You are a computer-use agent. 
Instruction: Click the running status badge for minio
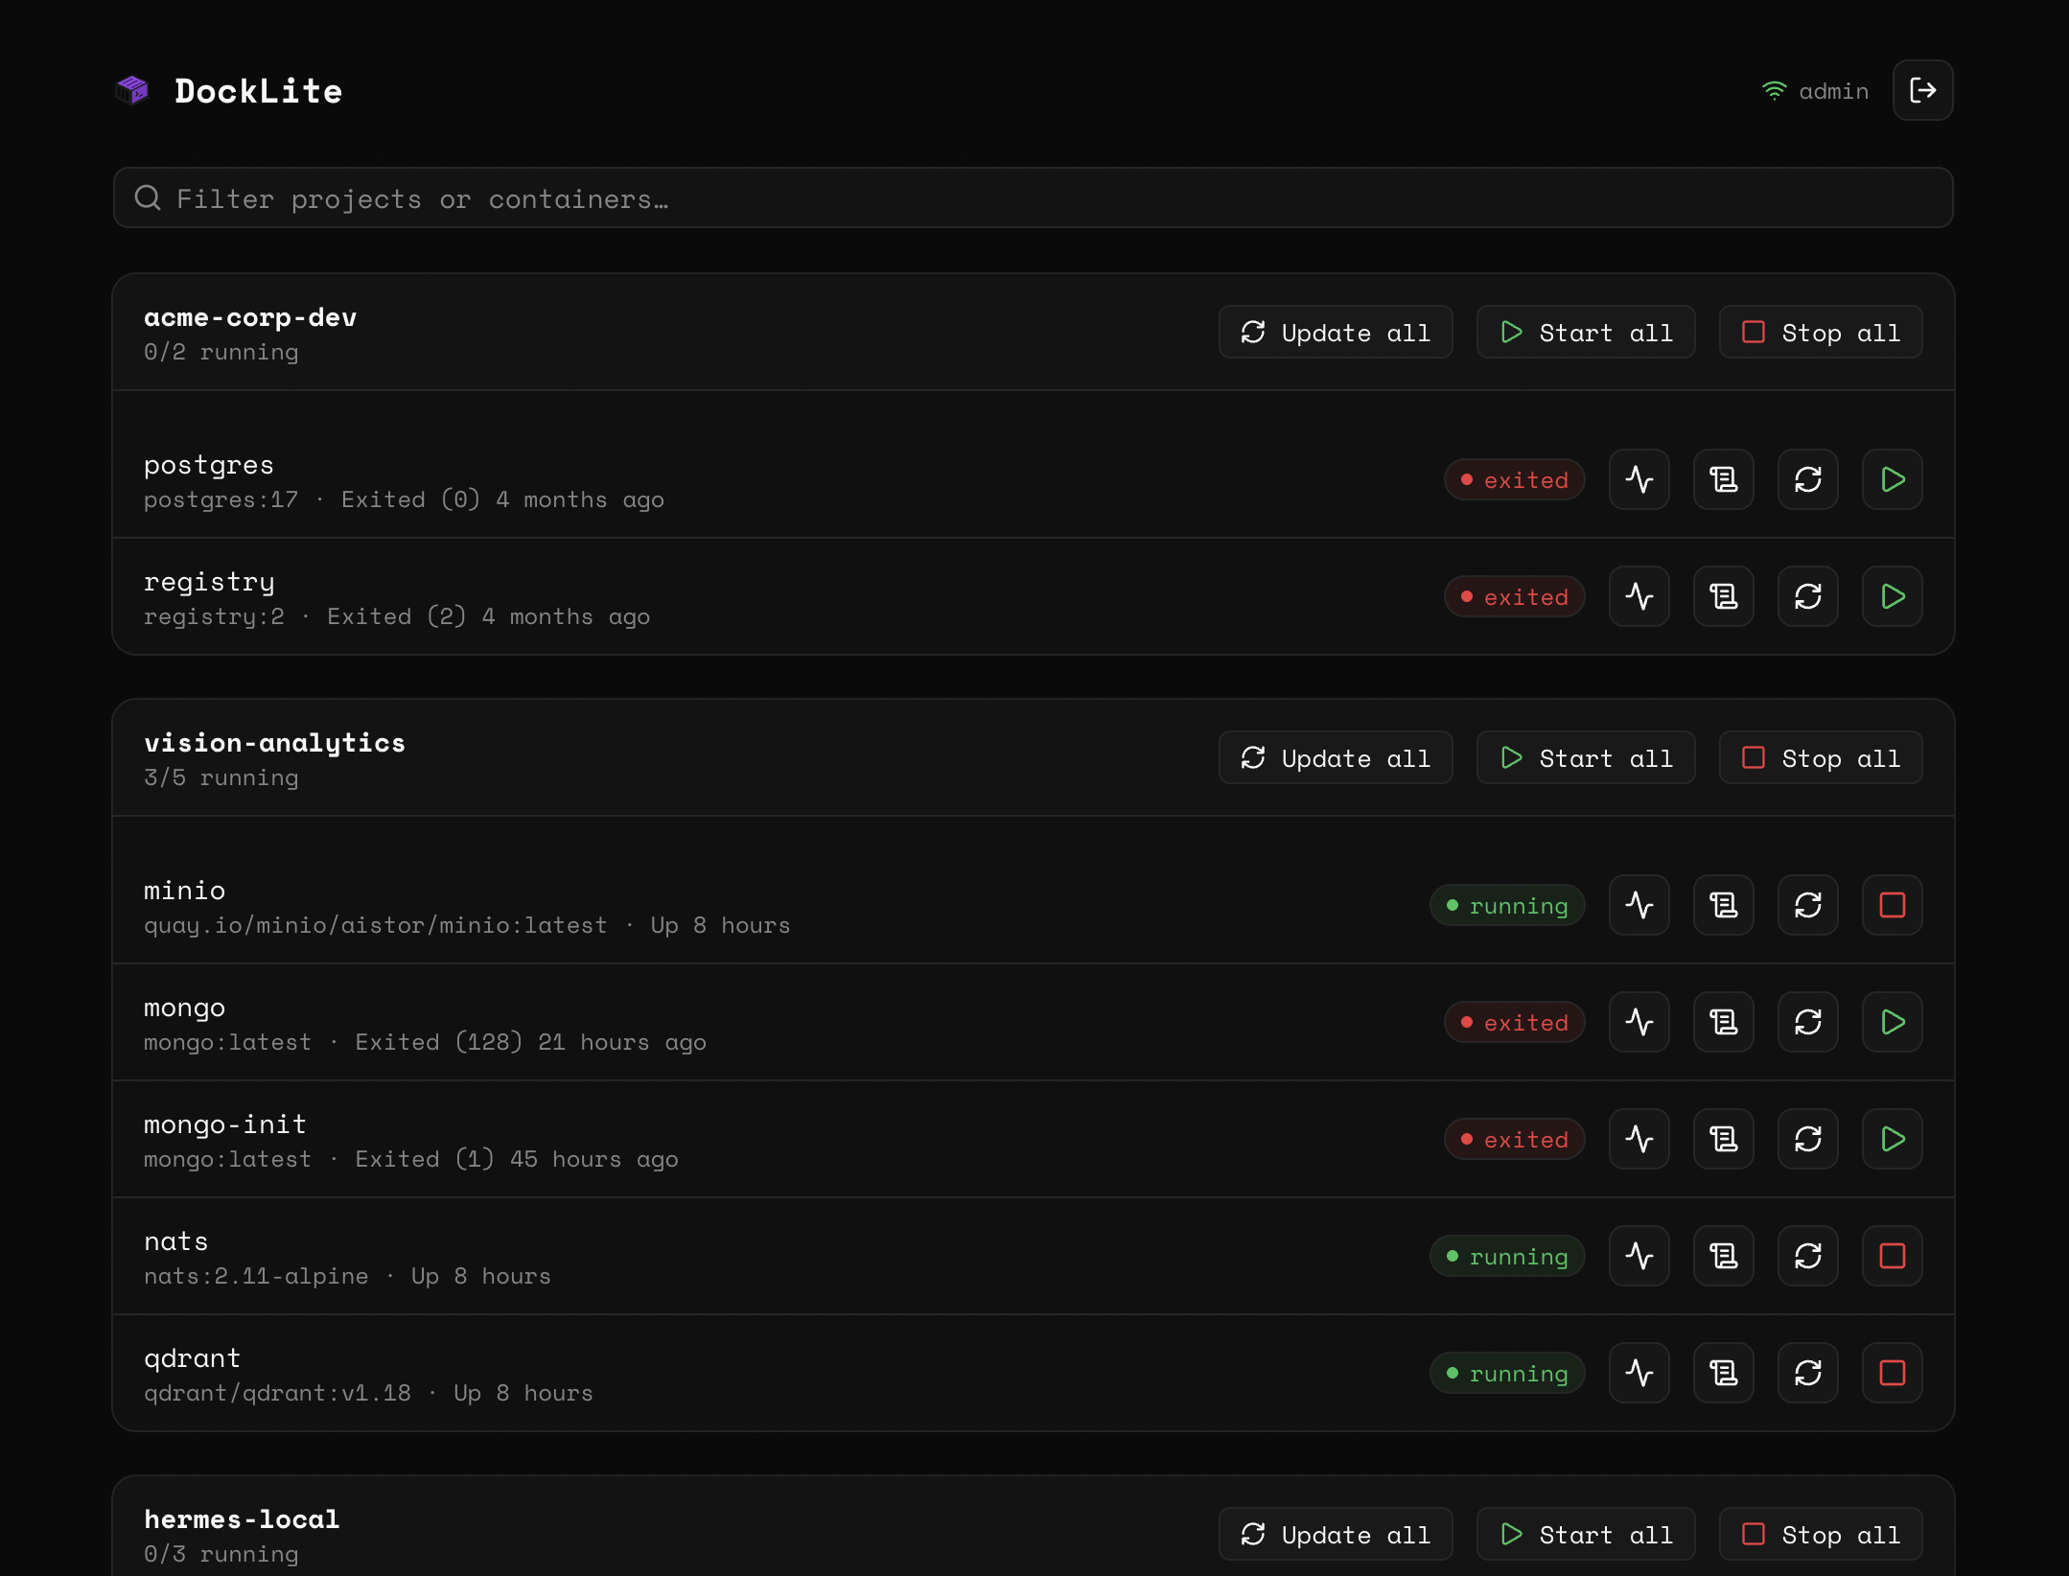pyautogui.click(x=1507, y=905)
